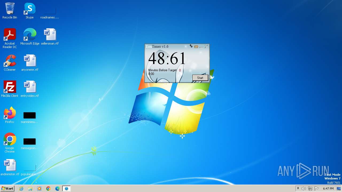Select the manminimu desktop file
Viewport: 342px width, 192px height.
point(30,117)
